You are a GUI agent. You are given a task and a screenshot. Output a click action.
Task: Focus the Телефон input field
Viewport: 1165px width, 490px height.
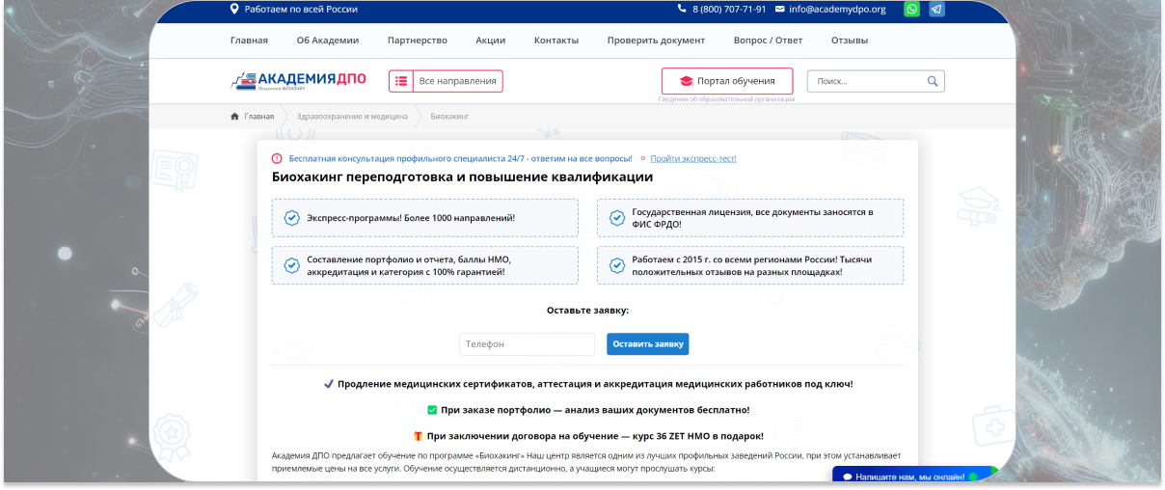click(x=528, y=343)
